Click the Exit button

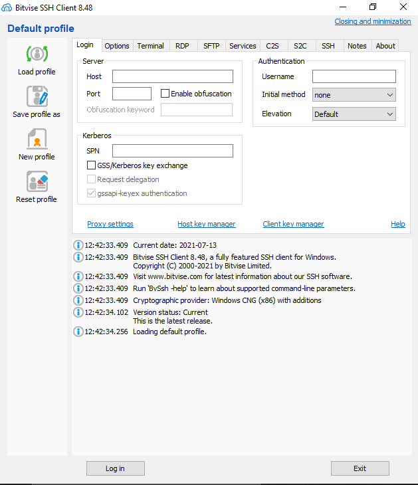pyautogui.click(x=360, y=468)
